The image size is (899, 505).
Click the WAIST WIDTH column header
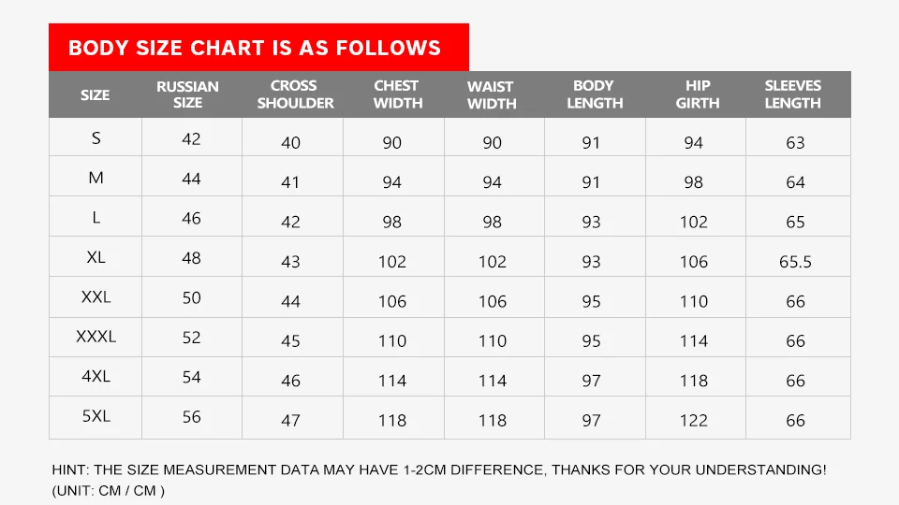tap(492, 94)
